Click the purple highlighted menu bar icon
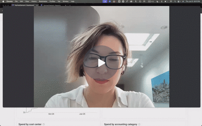Viewport: 202px width, 126px height. pyautogui.click(x=105, y=1)
